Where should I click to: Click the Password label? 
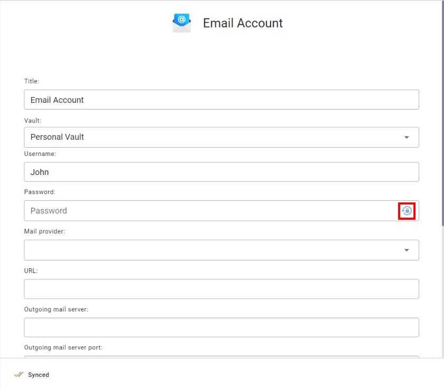[39, 192]
